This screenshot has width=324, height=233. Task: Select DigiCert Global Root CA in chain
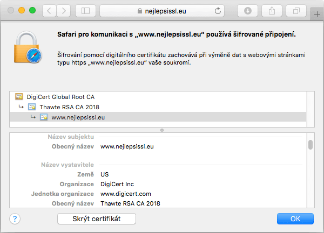(x=158, y=97)
